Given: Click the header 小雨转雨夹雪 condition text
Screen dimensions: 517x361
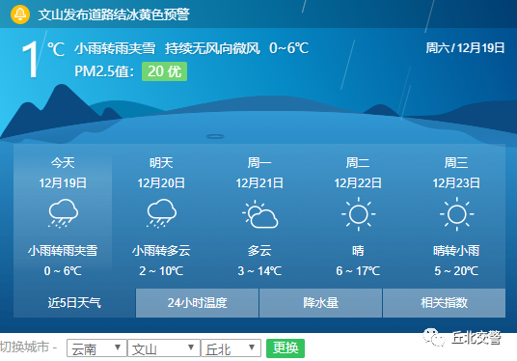Looking at the screenshot, I should (115, 48).
